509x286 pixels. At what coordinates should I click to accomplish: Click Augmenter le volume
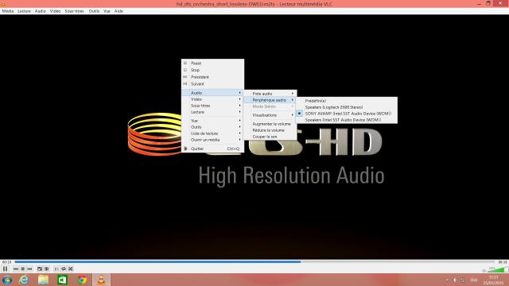point(270,124)
